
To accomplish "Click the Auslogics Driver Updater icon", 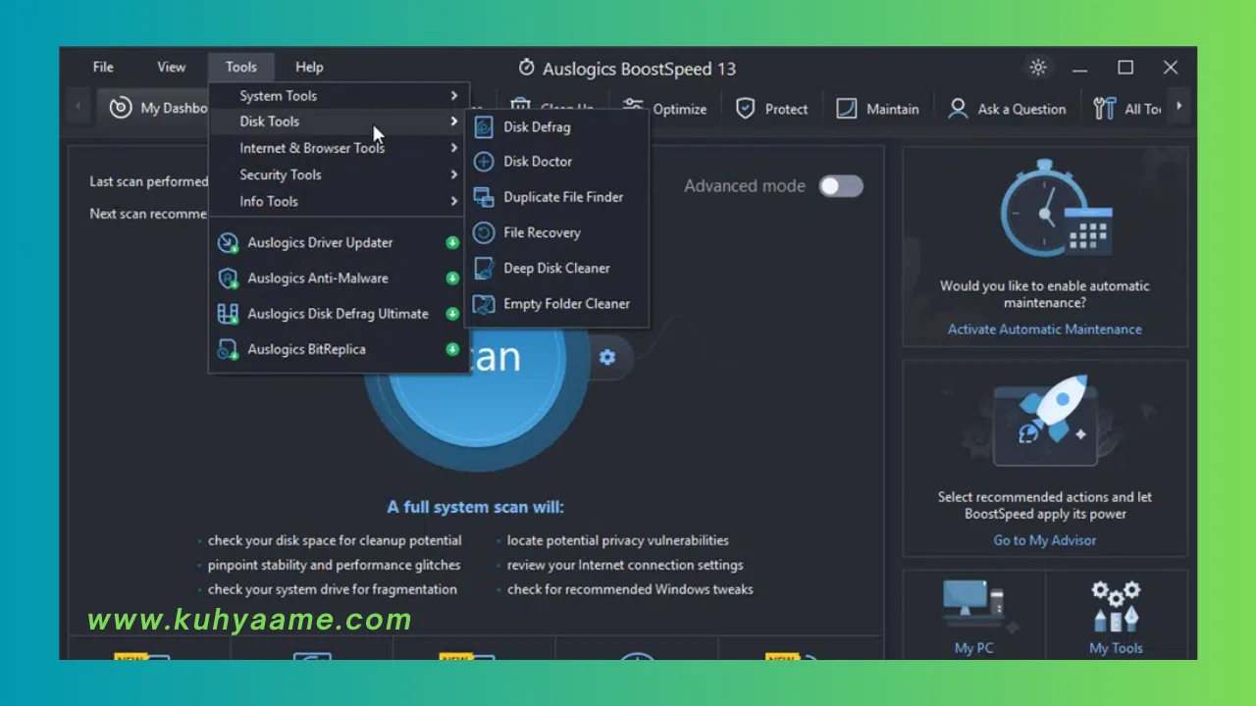I will pos(228,243).
